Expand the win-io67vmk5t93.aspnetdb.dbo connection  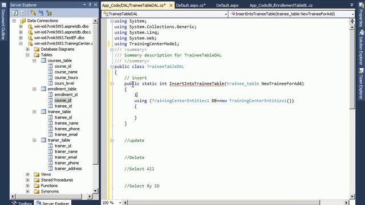point(21,27)
